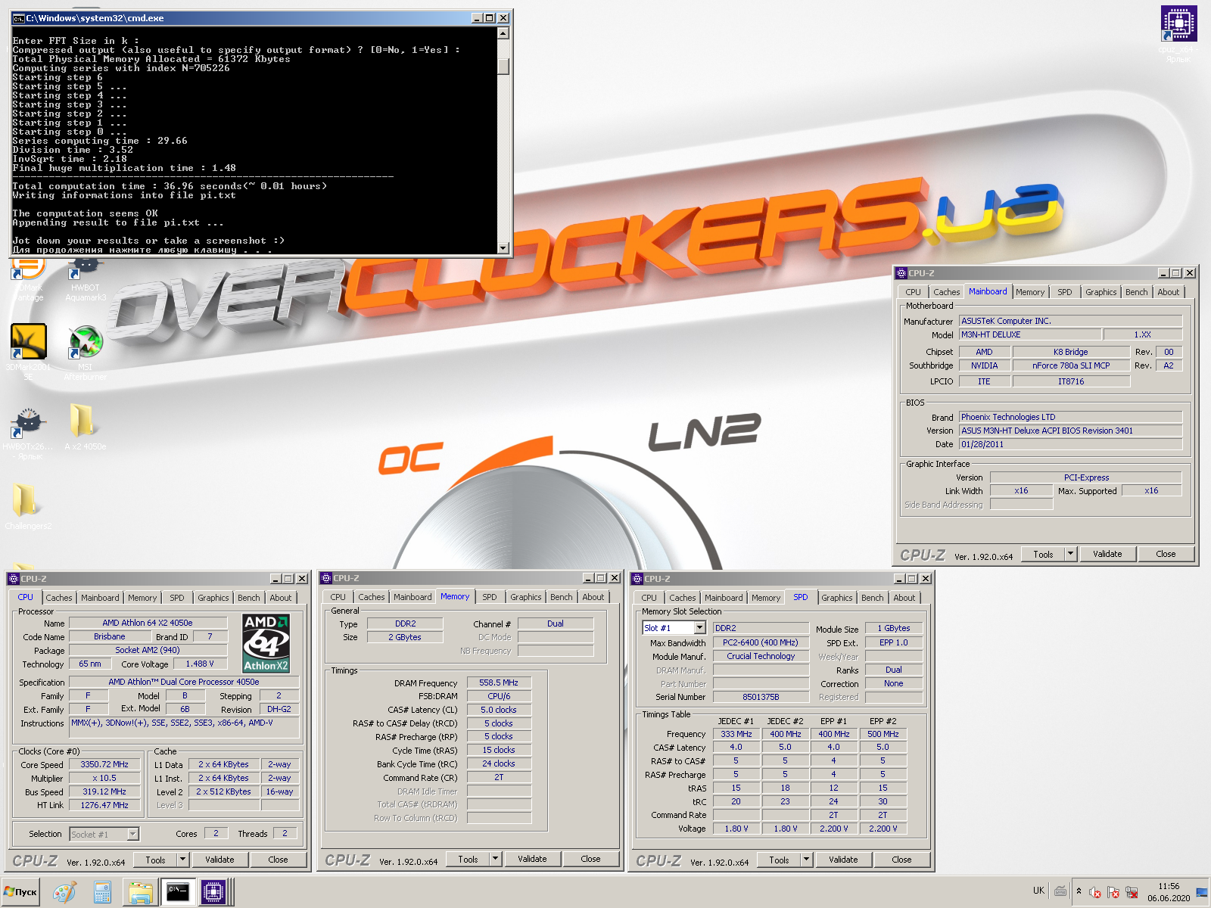Click Tools button in the CPU tab window
1211x908 pixels.
tap(155, 860)
